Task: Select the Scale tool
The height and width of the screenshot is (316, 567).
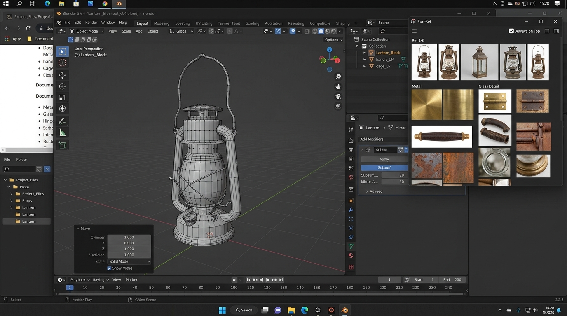Action: coord(62,98)
